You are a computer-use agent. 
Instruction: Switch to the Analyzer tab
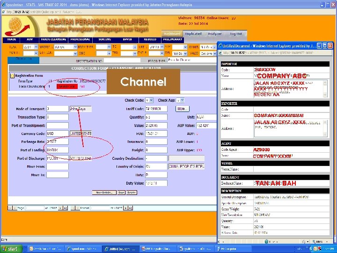pyautogui.click(x=214, y=34)
